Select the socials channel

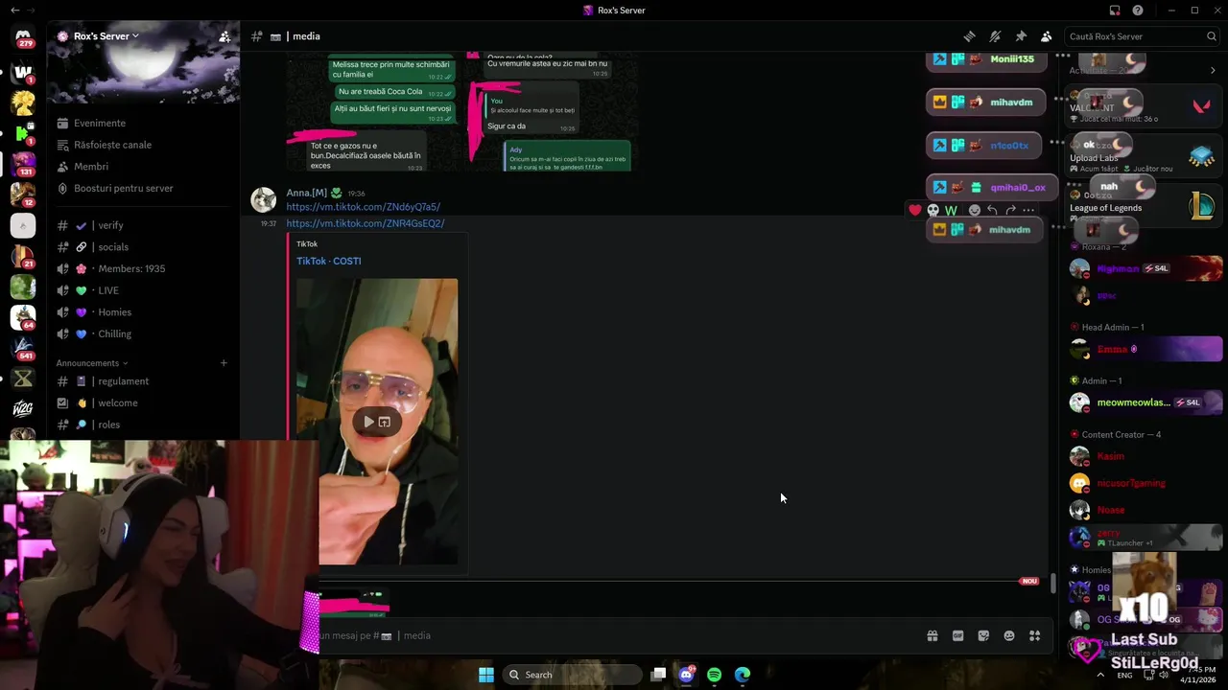(144, 247)
